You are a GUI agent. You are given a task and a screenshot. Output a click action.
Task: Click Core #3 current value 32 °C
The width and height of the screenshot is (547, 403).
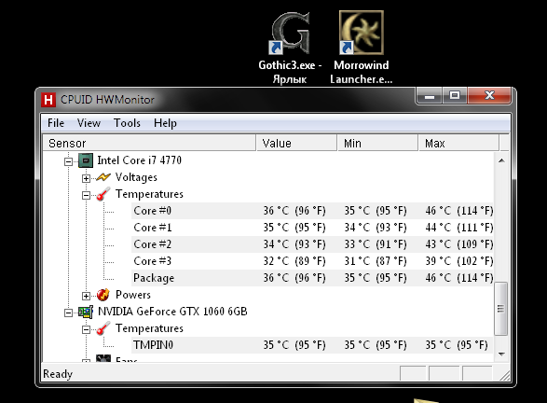294,261
